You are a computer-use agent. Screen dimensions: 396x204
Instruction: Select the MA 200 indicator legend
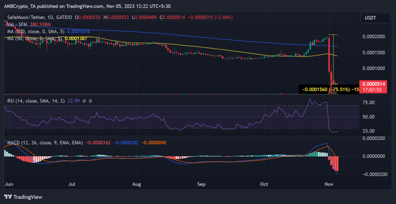tap(35, 31)
